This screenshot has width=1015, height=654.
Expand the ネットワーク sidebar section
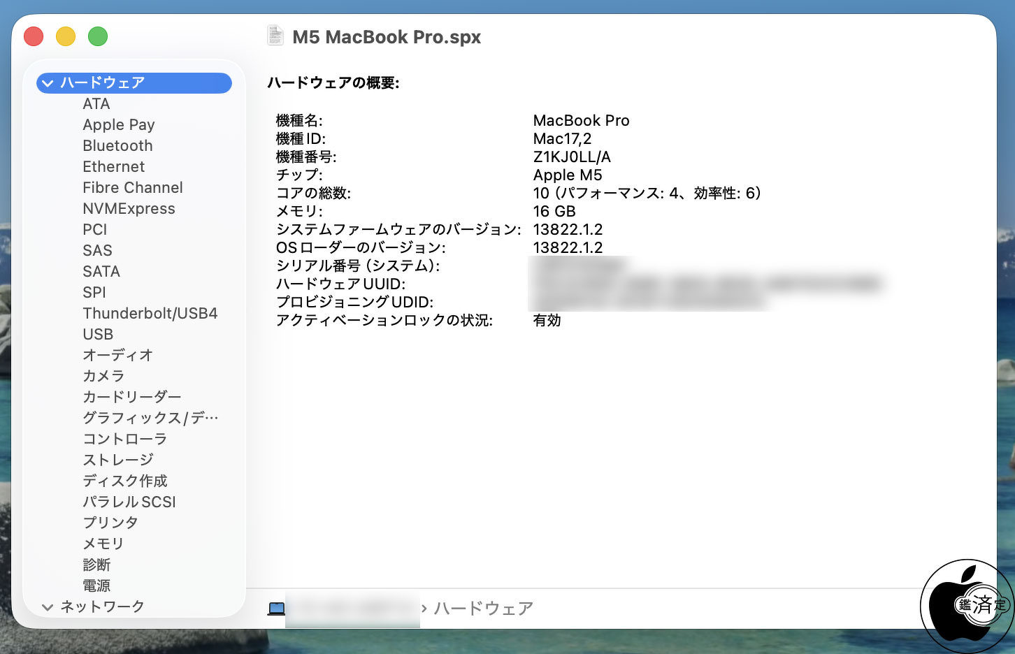click(x=48, y=607)
